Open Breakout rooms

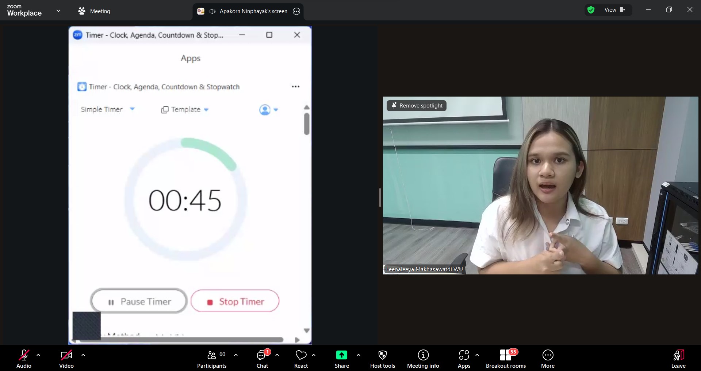point(506,359)
